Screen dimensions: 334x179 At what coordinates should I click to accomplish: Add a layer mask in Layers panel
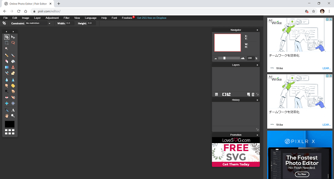[224, 94]
